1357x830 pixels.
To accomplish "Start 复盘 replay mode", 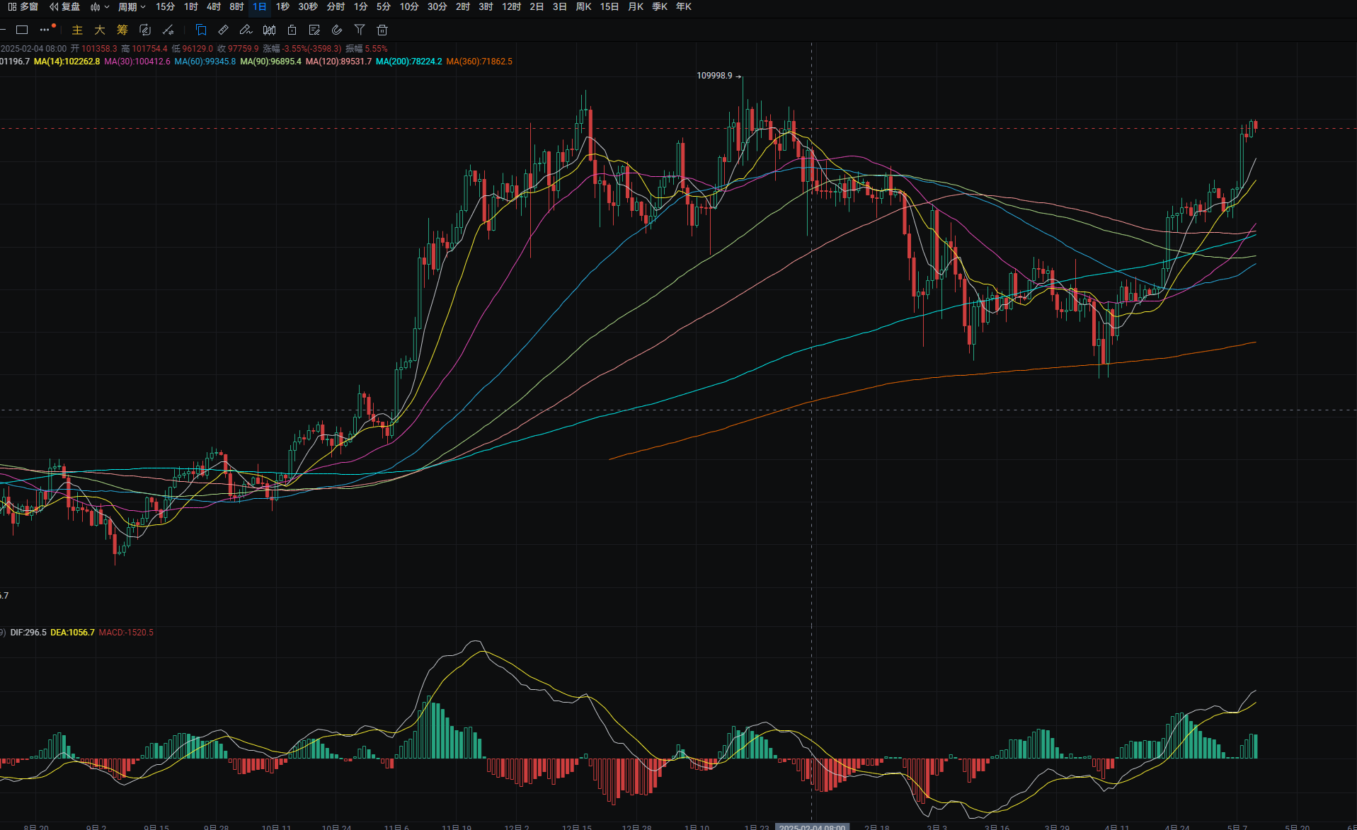I will click(64, 7).
